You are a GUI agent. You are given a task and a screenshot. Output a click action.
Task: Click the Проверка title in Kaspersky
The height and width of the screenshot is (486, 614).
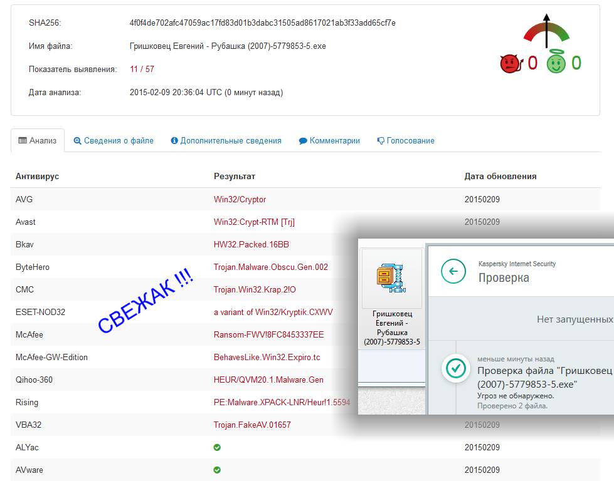504,277
